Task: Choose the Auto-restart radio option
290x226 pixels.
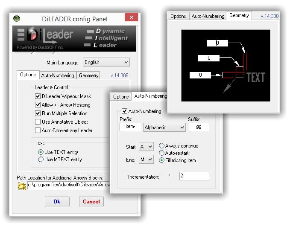Action: (x=161, y=153)
